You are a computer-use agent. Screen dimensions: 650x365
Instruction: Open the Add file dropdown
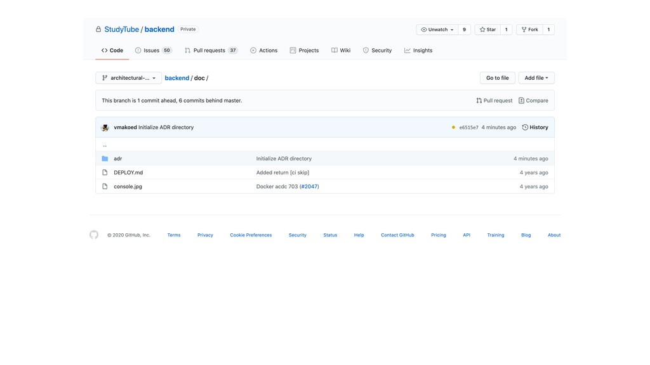536,78
